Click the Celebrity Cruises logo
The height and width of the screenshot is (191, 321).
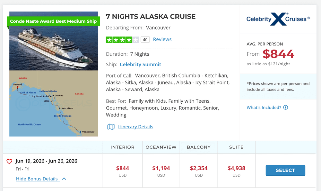(x=278, y=19)
